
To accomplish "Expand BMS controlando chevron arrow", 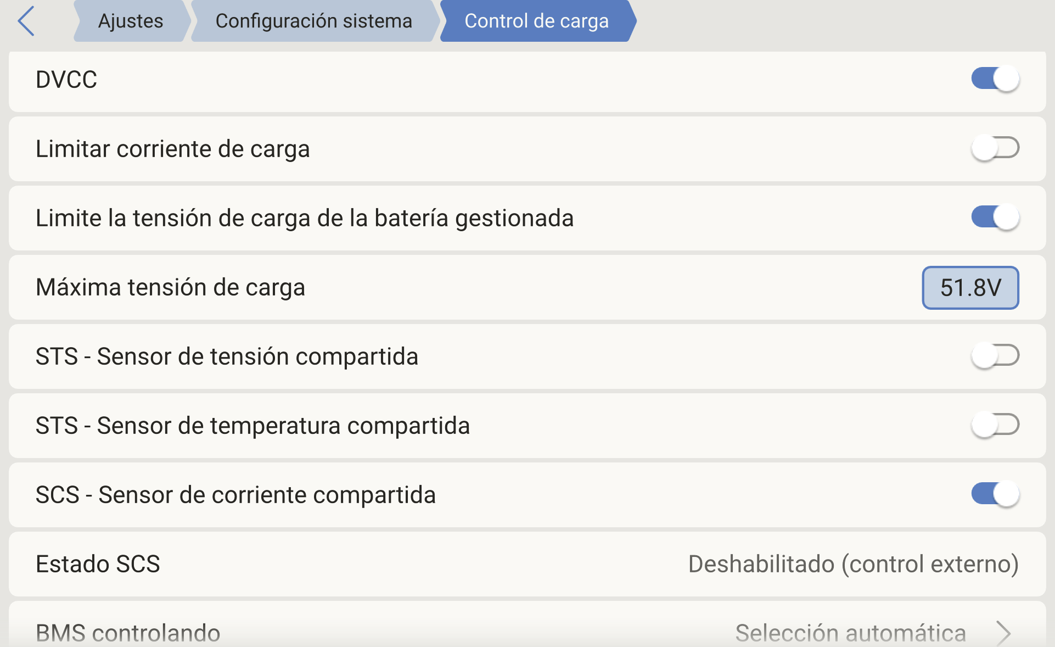I will (1003, 633).
